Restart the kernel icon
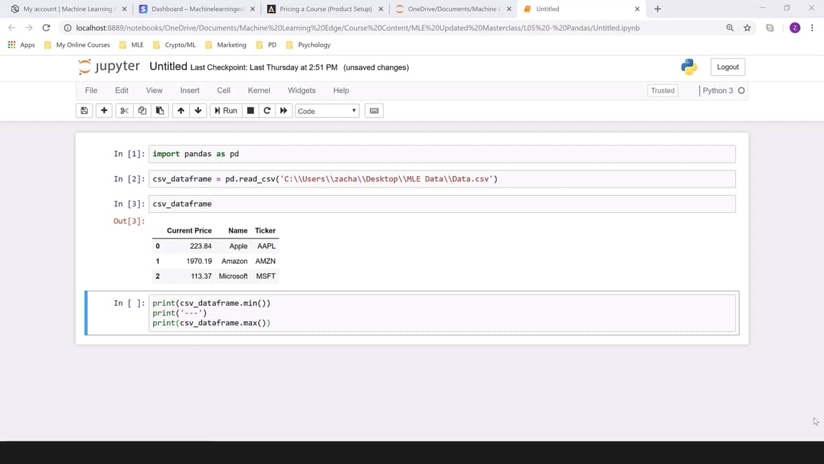 coord(267,111)
